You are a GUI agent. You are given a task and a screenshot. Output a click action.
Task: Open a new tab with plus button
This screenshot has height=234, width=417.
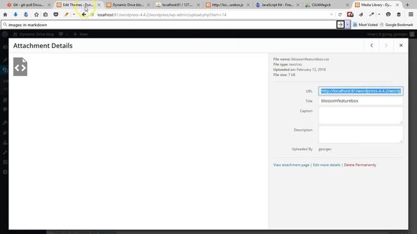407,5
